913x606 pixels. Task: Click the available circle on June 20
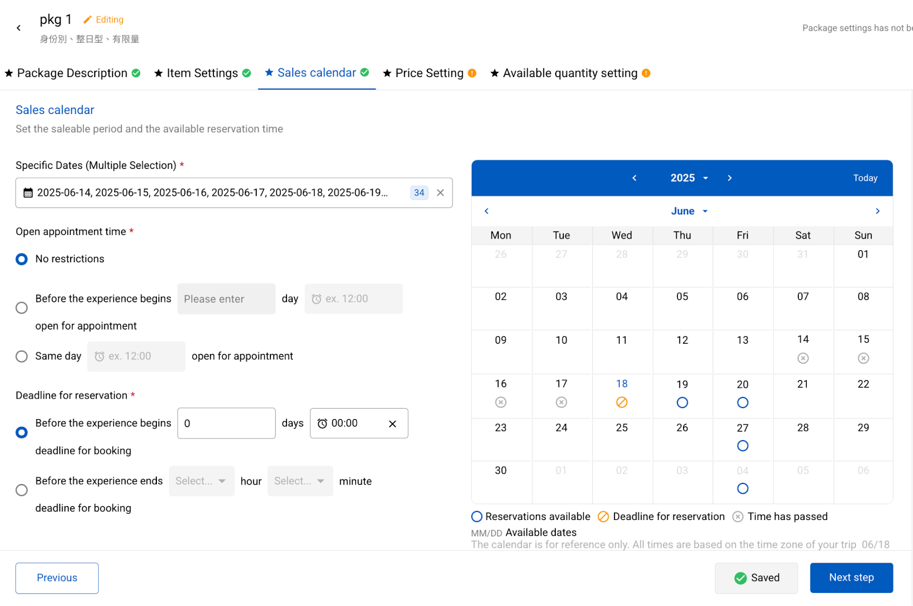tap(742, 402)
